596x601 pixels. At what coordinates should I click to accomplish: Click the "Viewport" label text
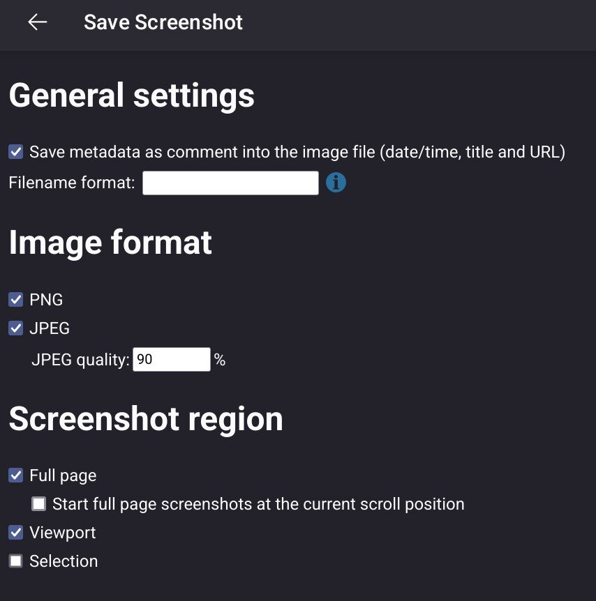pos(63,533)
